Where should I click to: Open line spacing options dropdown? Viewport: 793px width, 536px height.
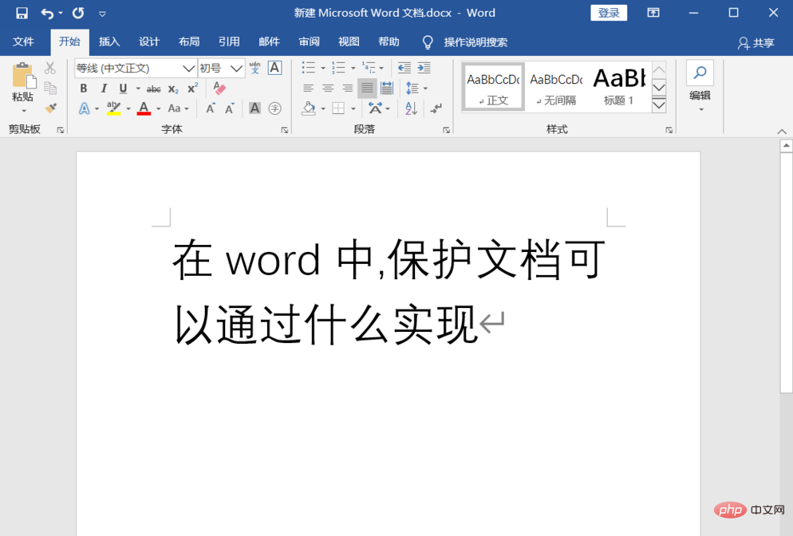(416, 89)
